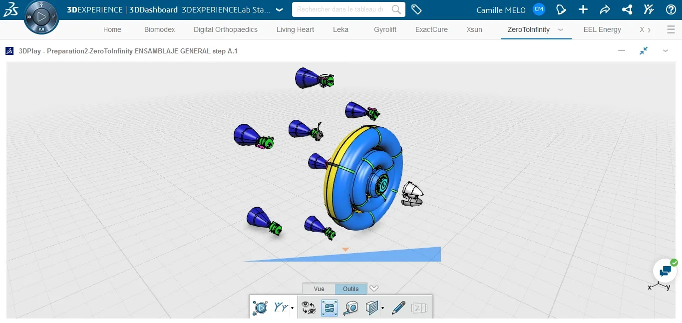Screen dimensions: 682x323
Task: Click the tag icon next to the search bar
Action: coord(417,9)
